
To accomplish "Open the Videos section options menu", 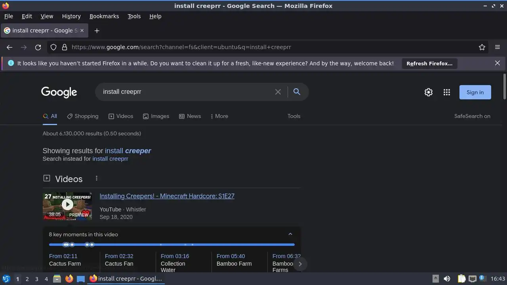I will click(96, 179).
